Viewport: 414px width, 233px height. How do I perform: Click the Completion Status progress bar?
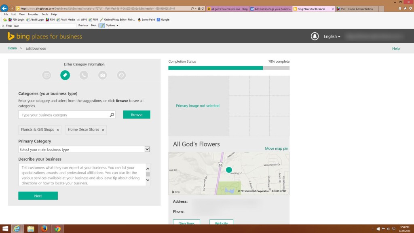pos(229,68)
